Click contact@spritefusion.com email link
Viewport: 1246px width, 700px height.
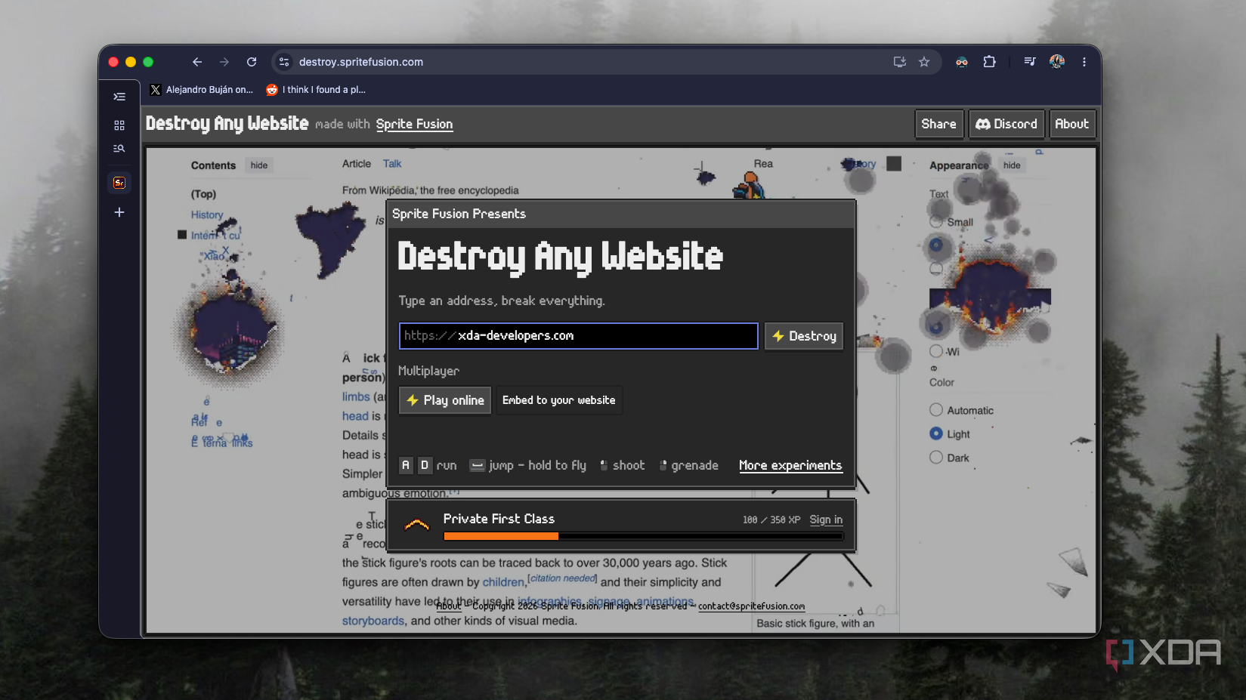[x=751, y=606]
